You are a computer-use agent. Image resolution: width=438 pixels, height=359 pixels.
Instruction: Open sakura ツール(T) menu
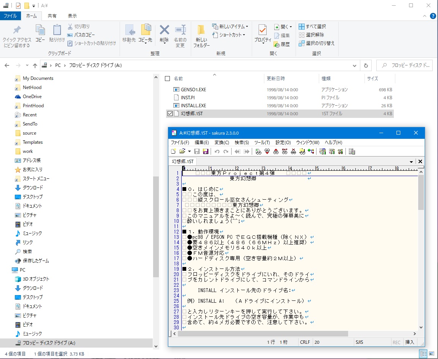pyautogui.click(x=262, y=143)
